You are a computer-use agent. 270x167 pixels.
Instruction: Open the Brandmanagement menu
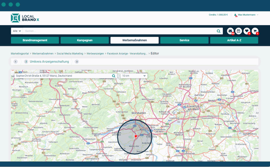pyautogui.click(x=35, y=40)
